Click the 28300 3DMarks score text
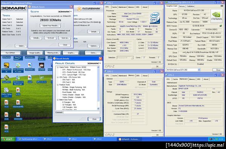 coord(50,20)
